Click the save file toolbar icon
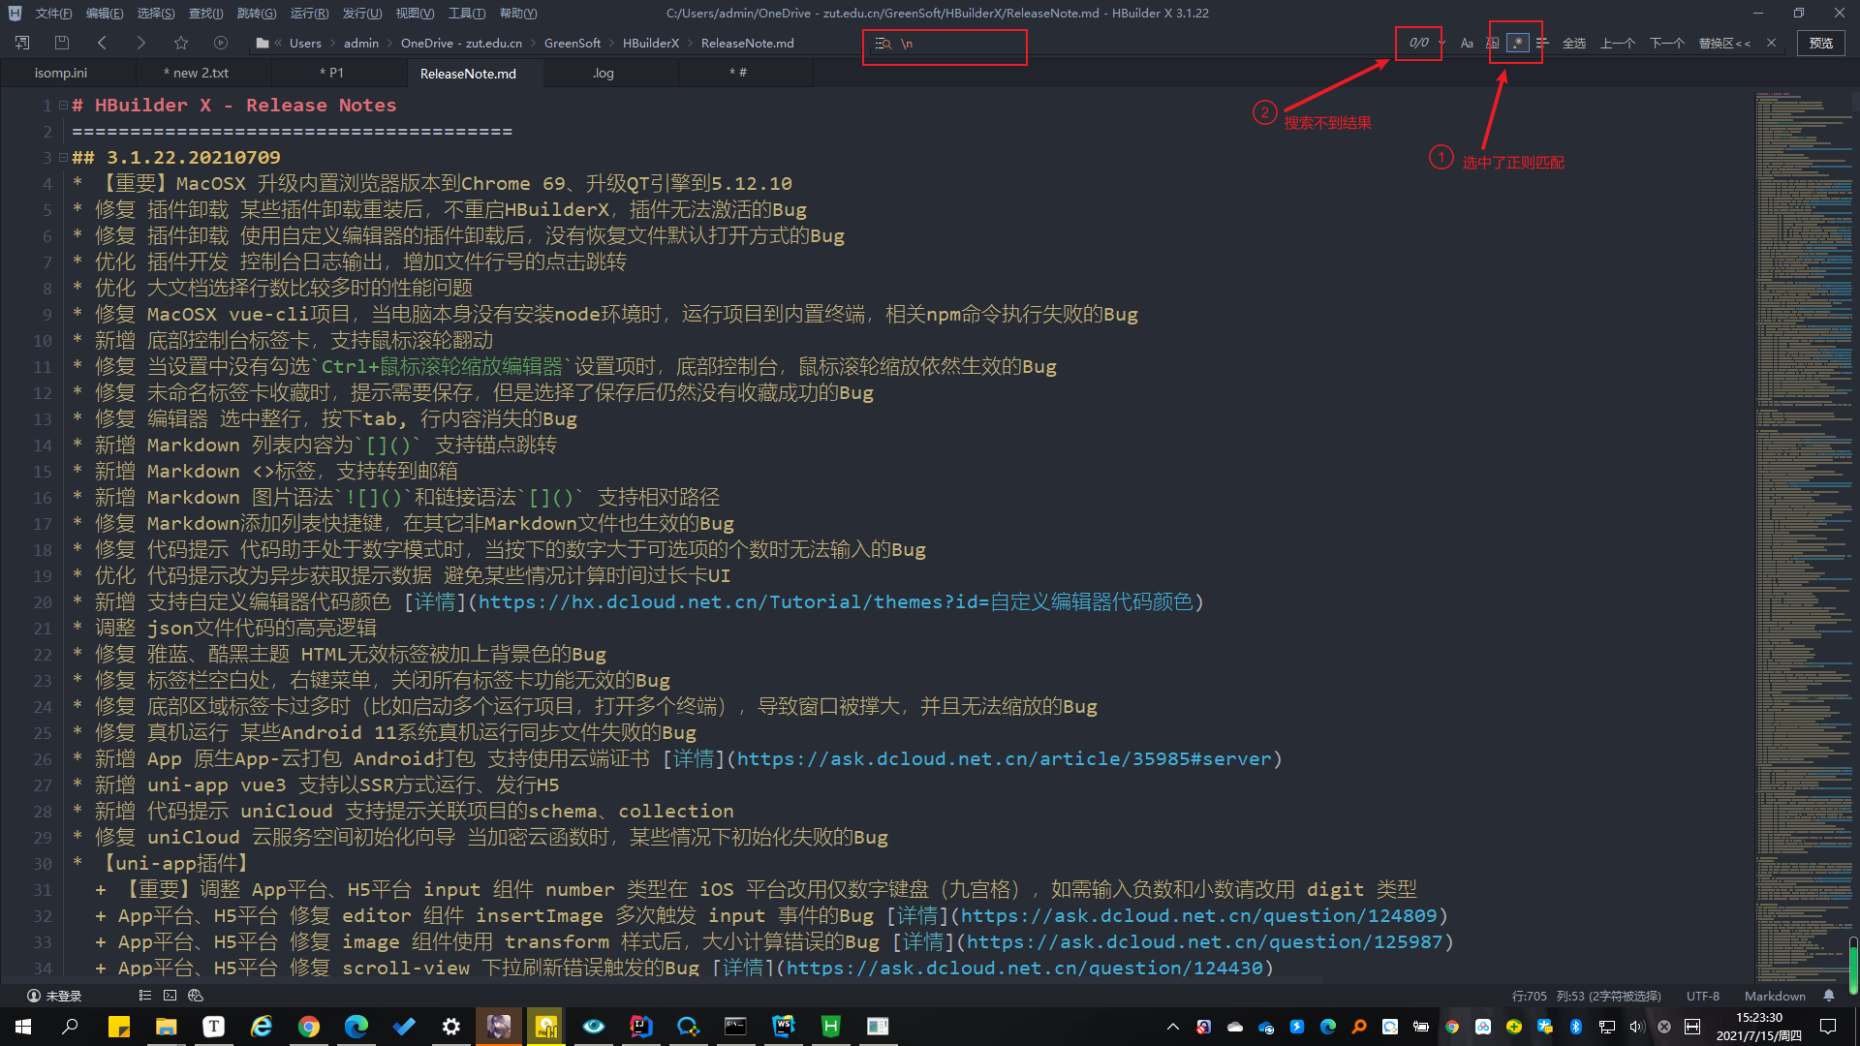Viewport: 1860px width, 1046px height. [62, 44]
